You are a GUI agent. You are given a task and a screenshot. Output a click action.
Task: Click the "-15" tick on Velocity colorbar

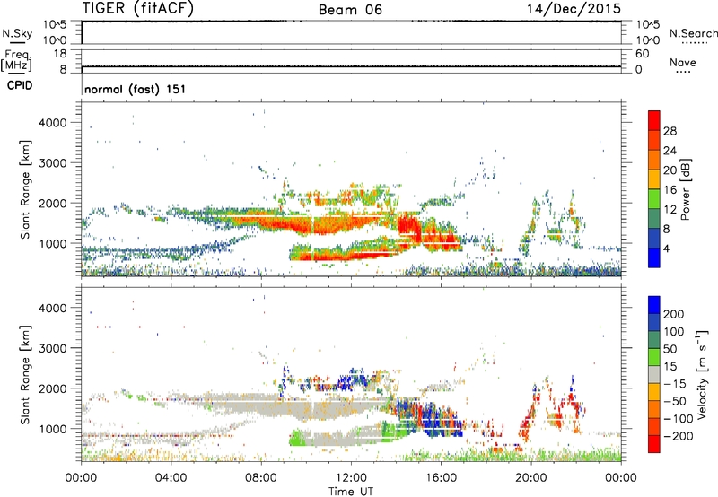677,383
